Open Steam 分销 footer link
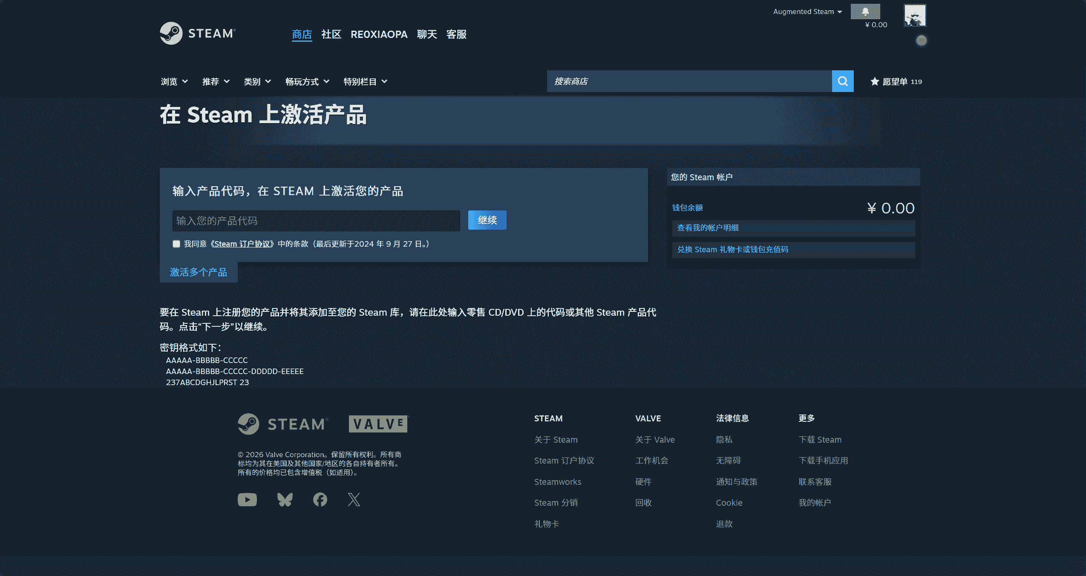1086x576 pixels. click(x=556, y=503)
